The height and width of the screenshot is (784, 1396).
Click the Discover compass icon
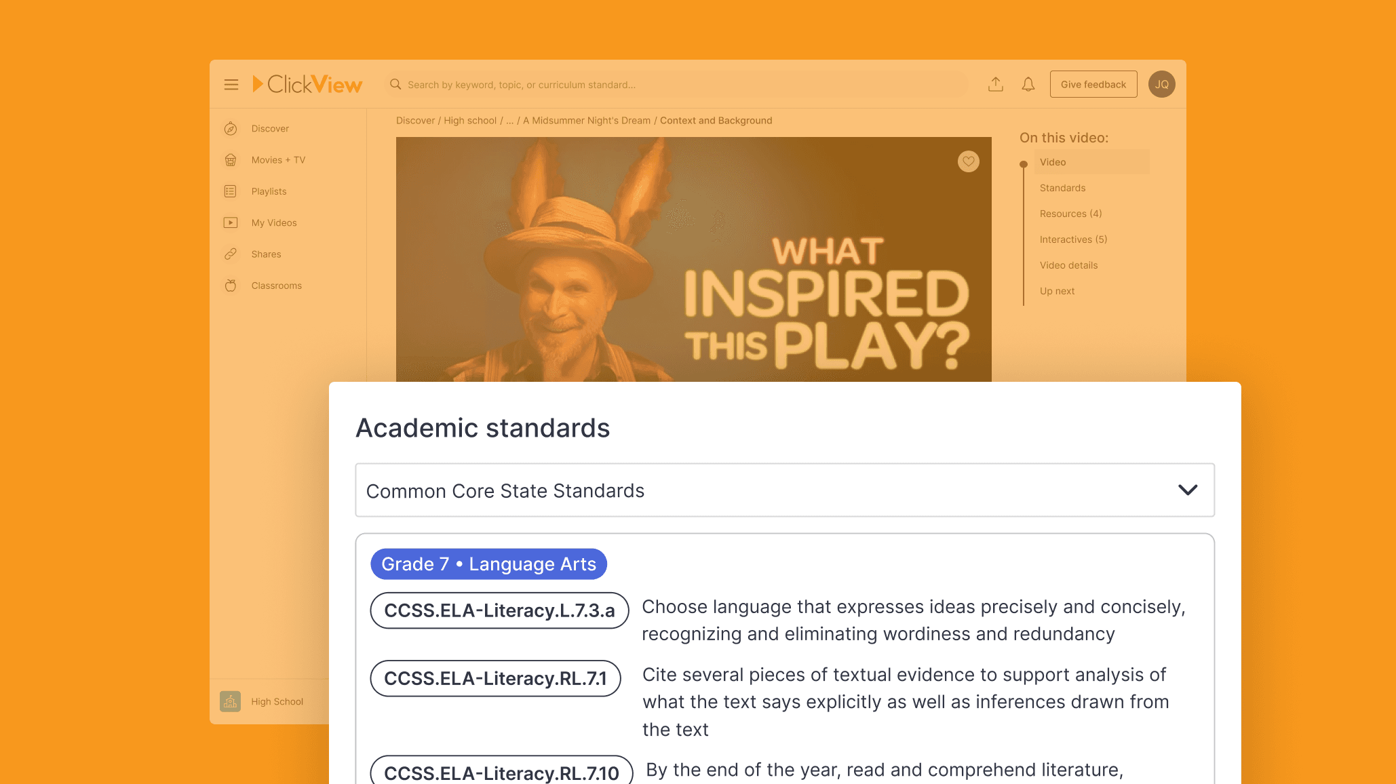[231, 129]
